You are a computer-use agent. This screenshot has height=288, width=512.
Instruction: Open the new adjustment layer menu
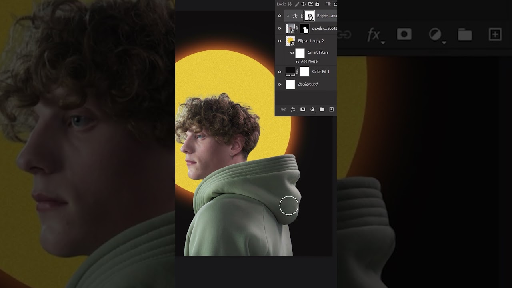pyautogui.click(x=312, y=109)
